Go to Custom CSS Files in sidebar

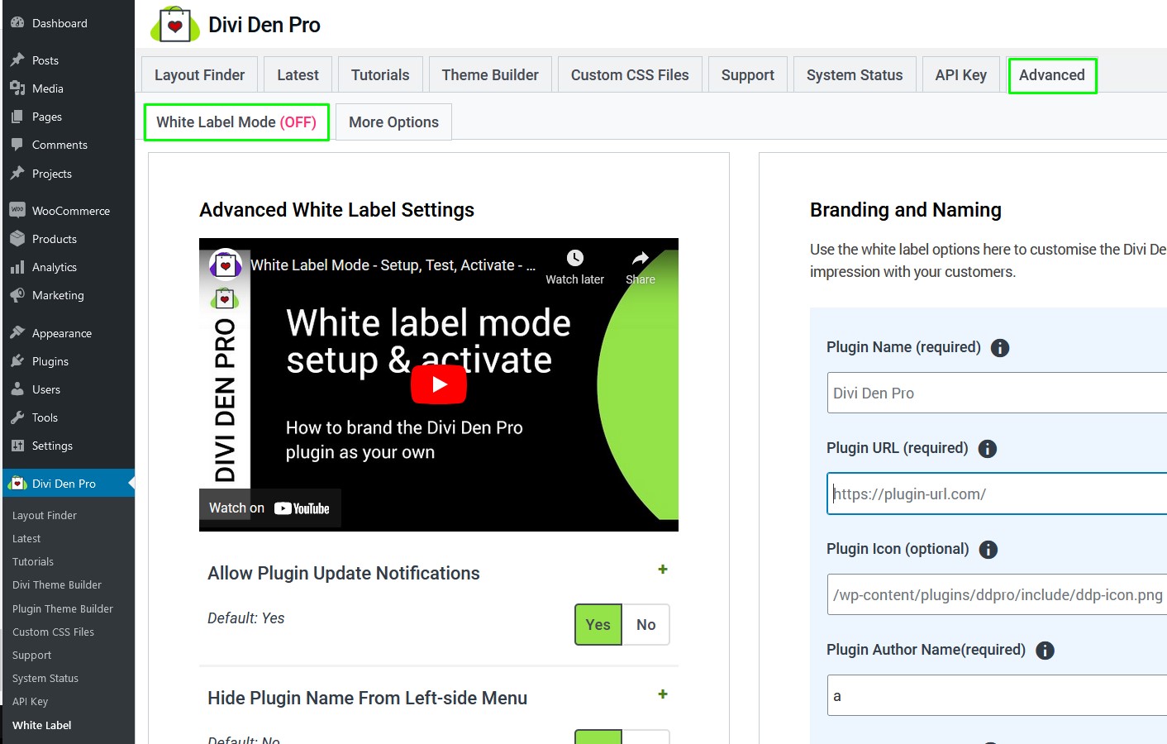point(53,632)
